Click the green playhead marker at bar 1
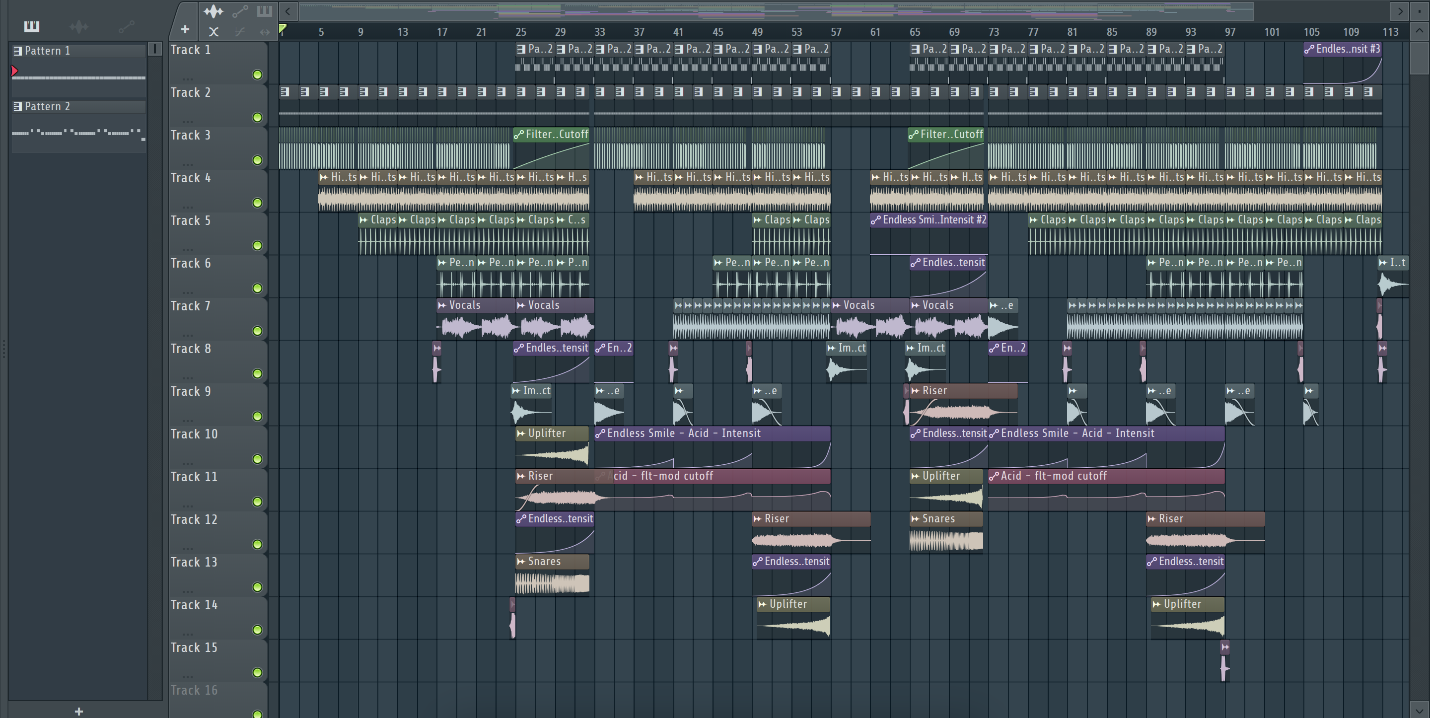The width and height of the screenshot is (1430, 718). point(283,28)
